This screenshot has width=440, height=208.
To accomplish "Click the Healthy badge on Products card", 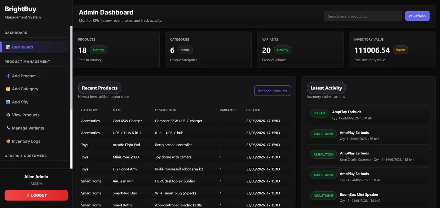I will pyautogui.click(x=98, y=50).
